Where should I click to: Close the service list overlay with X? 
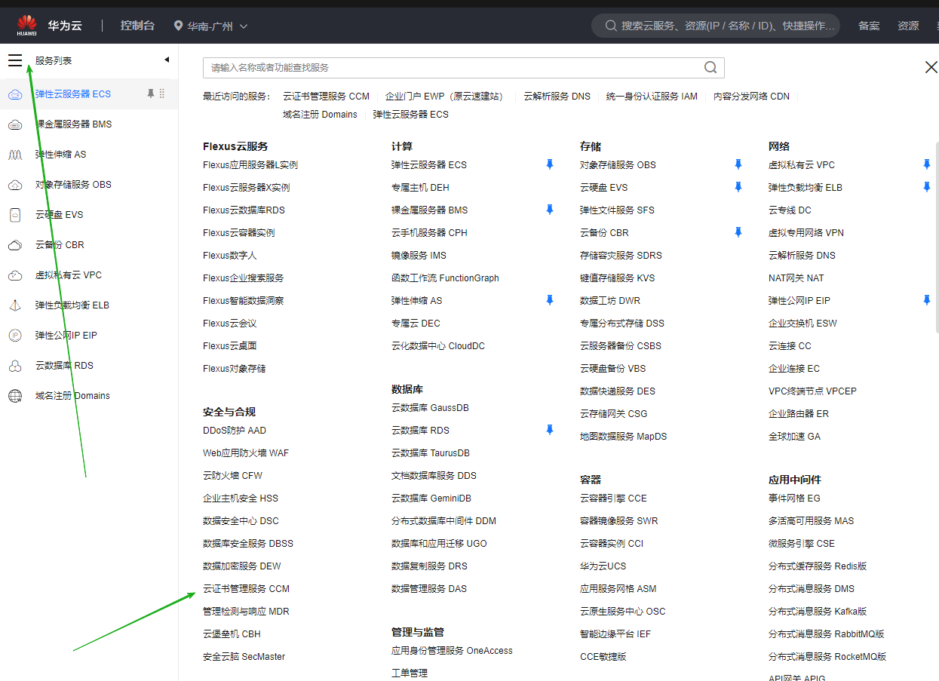931,67
